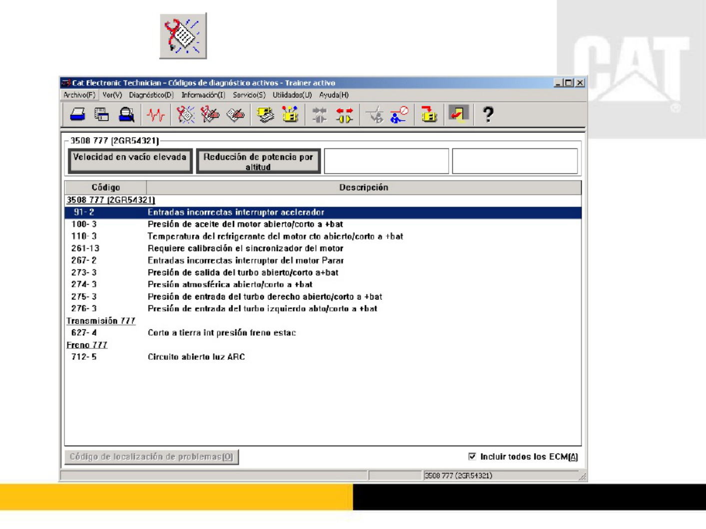Select the 'Transmisión 777' ECM group row

point(323,321)
